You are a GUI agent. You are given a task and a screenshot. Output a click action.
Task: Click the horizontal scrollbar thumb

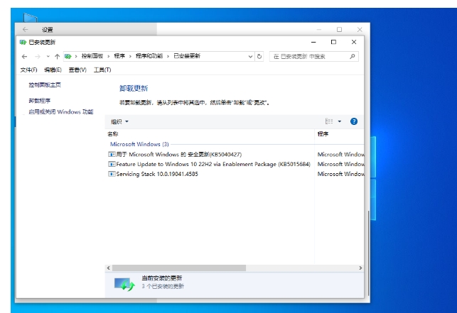pos(179,268)
